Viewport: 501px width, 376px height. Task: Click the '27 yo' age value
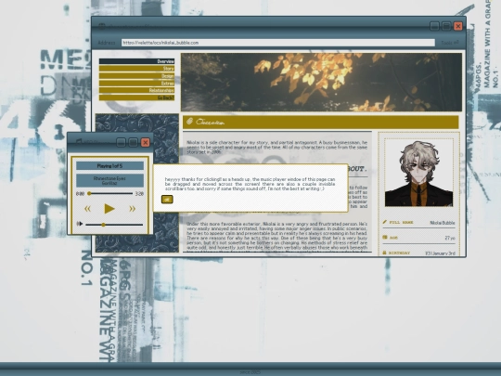[450, 238]
